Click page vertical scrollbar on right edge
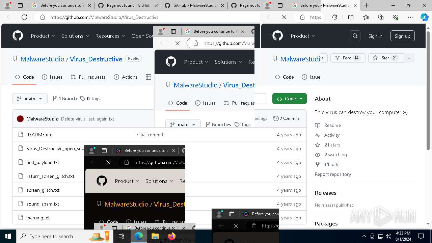 click(428, 91)
